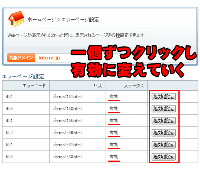Click 無効 設定 button for error 501
The image size is (200, 171).
coord(164,145)
